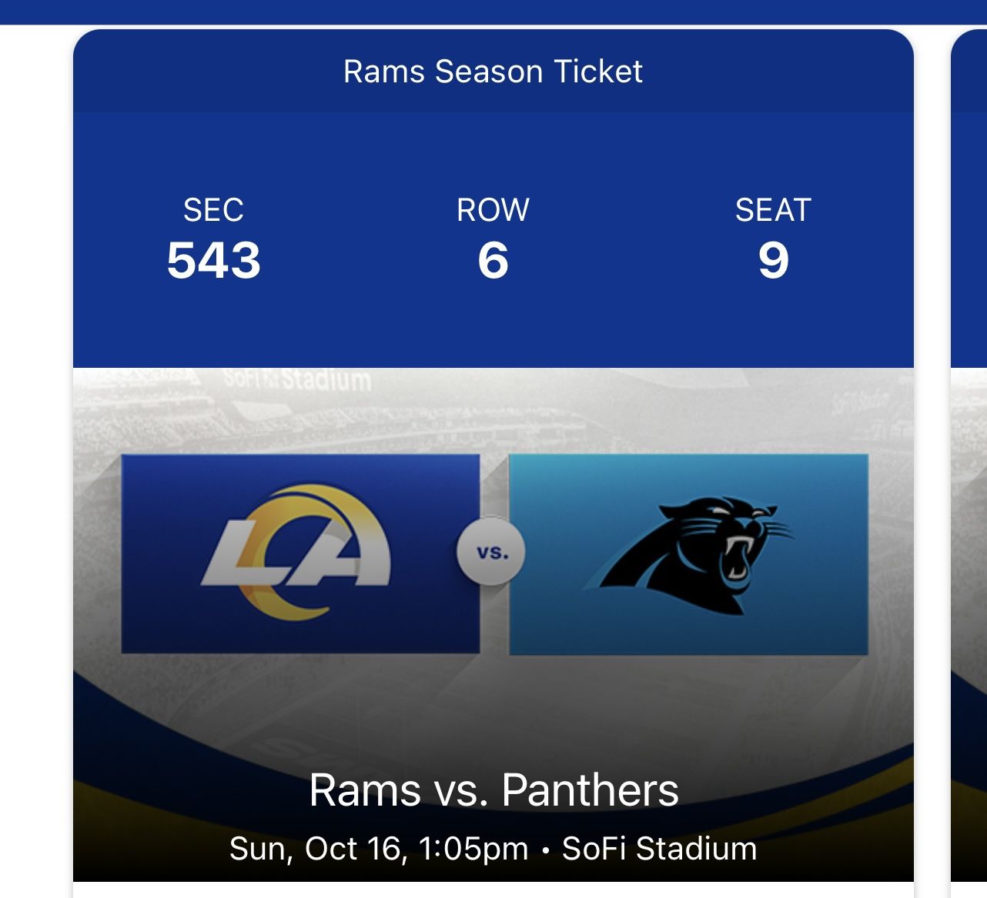Tap the Rams Season Ticket header
The width and height of the screenshot is (987, 898).
(493, 72)
